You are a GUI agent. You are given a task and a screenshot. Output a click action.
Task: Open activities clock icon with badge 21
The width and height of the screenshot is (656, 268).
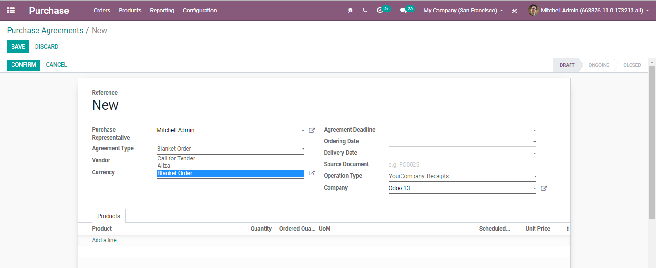(383, 10)
